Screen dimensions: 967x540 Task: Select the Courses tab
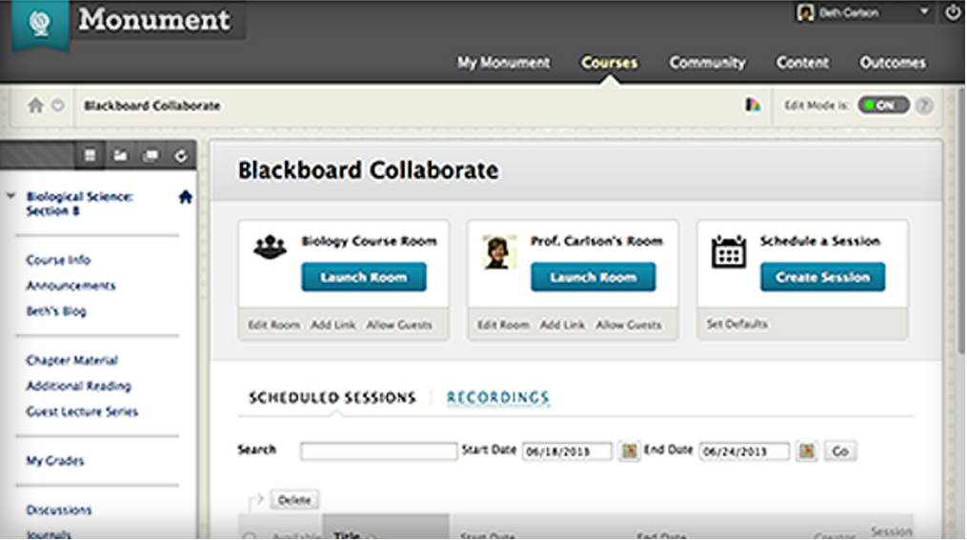610,63
